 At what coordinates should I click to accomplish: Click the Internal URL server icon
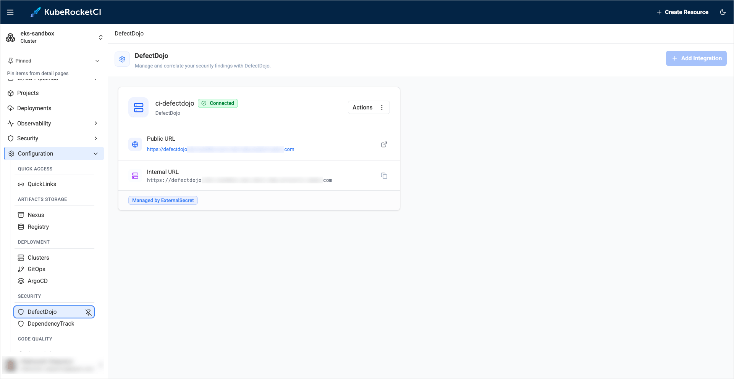click(x=135, y=176)
